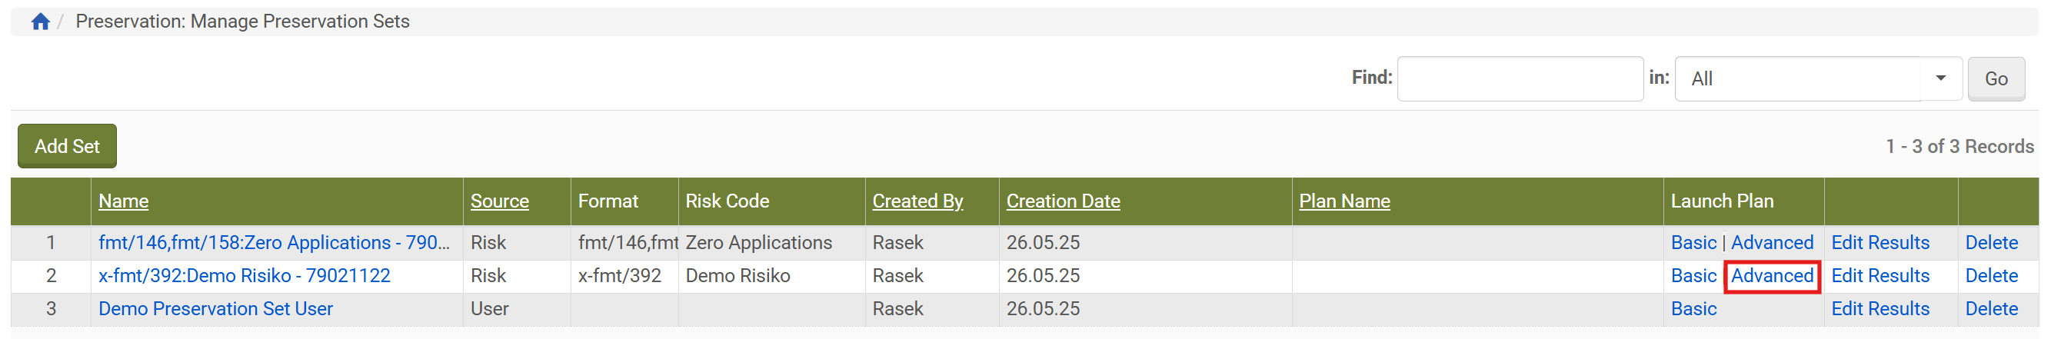2051x339 pixels.
Task: Delete the Zero Applications preservation set
Action: pyautogui.click(x=1990, y=243)
